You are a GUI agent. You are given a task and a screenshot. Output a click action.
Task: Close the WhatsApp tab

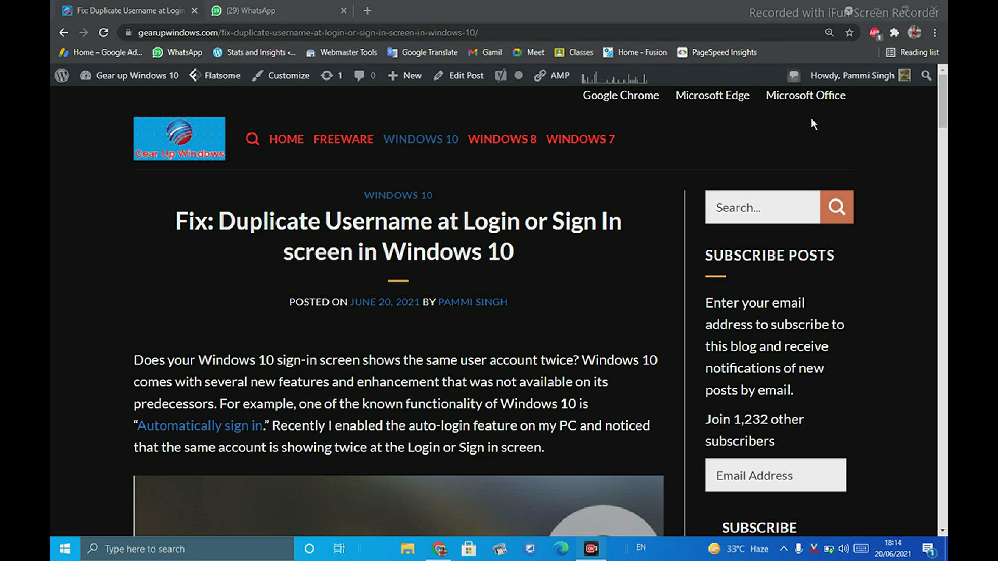343,10
